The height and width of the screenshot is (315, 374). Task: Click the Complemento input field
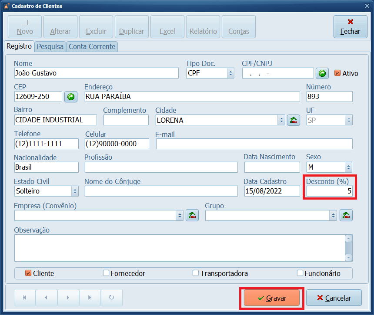126,120
